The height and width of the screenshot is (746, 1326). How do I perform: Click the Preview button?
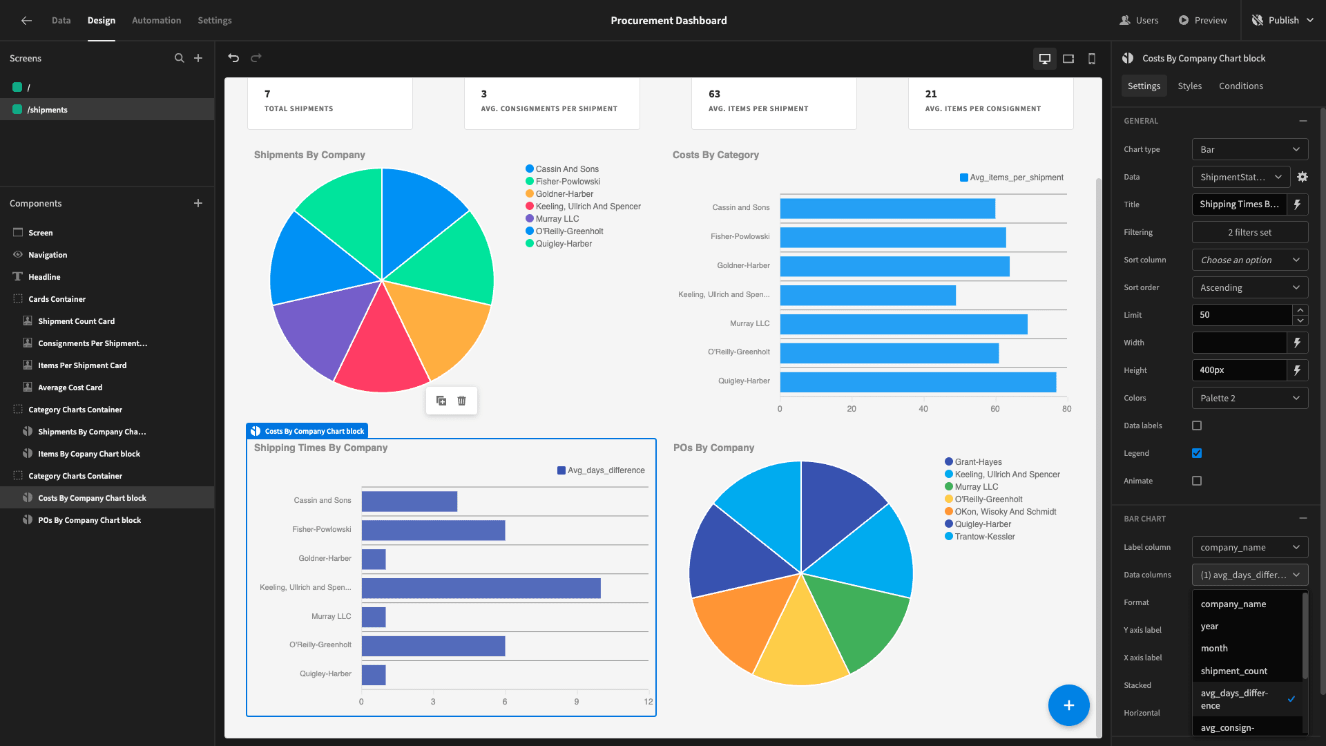1202,20
